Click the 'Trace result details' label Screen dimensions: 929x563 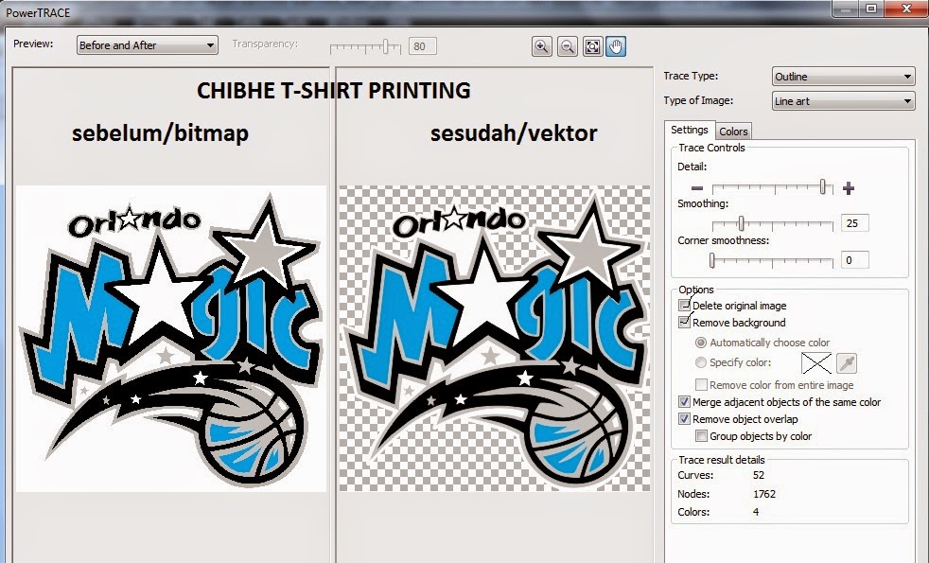click(722, 460)
